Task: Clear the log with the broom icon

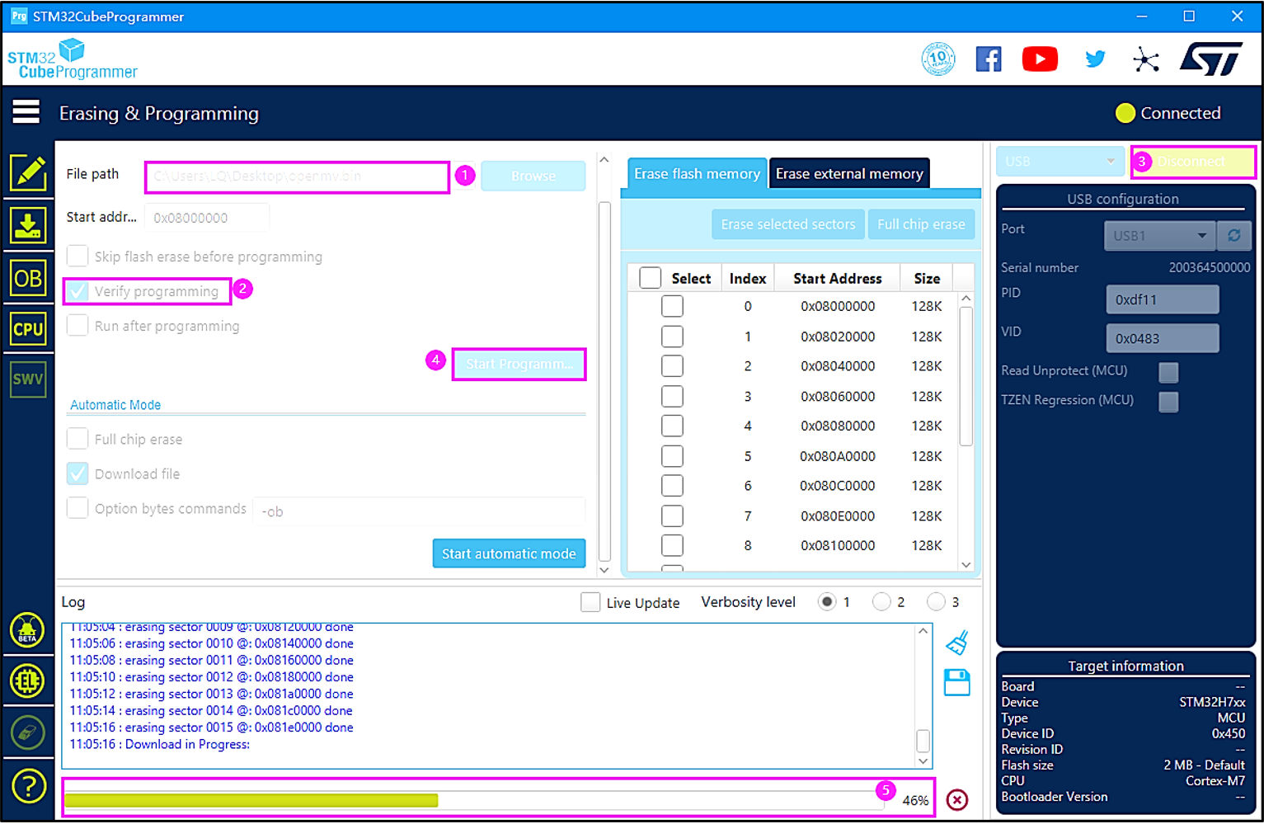Action: (956, 643)
